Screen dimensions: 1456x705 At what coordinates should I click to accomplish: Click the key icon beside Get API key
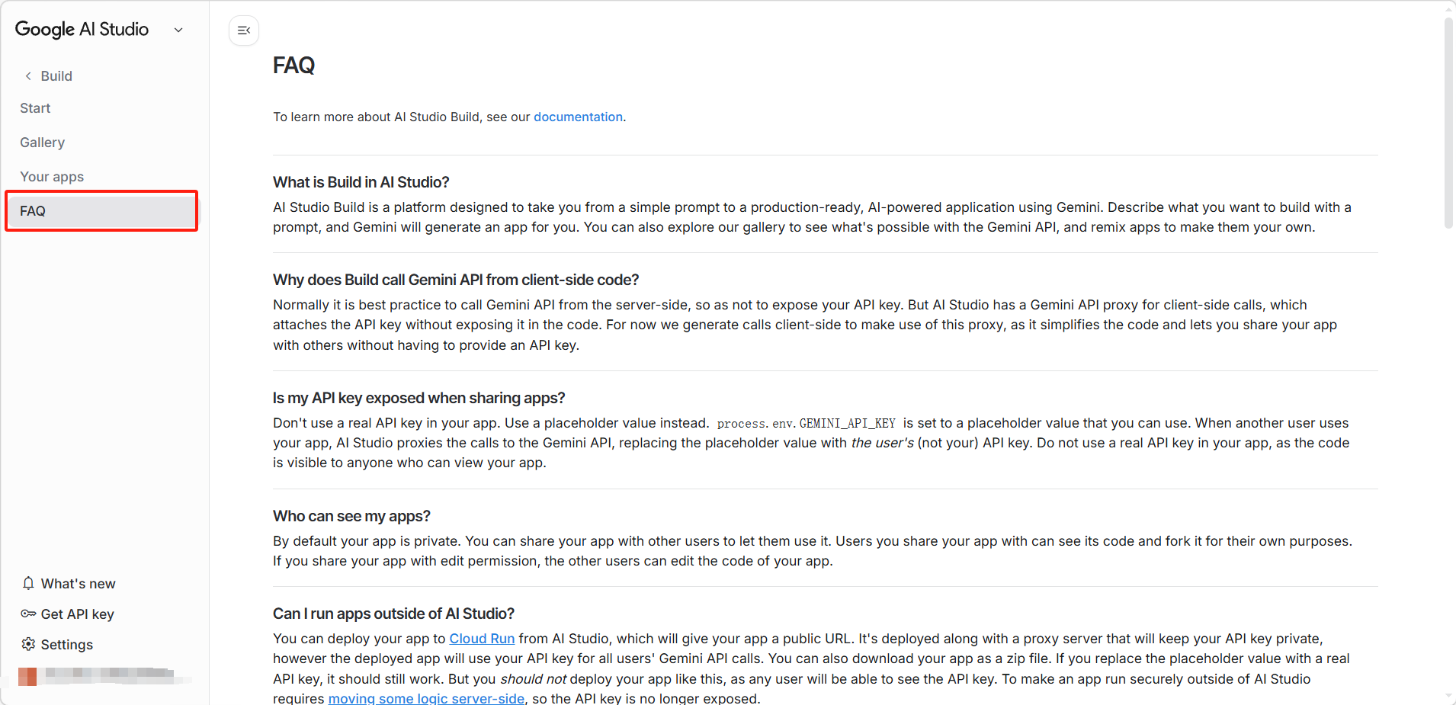click(28, 614)
